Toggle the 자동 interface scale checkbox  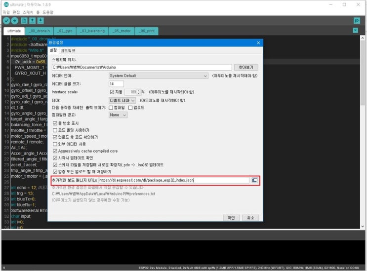point(112,92)
